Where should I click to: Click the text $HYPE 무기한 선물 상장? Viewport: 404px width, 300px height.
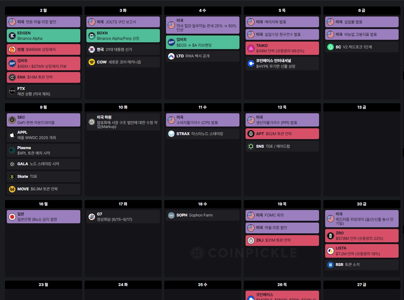pyautogui.click(x=276, y=66)
